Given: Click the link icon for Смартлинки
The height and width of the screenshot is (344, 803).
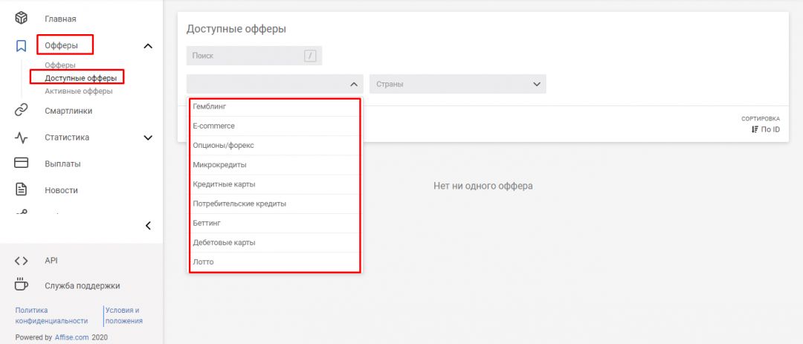Looking at the screenshot, I should pos(22,111).
